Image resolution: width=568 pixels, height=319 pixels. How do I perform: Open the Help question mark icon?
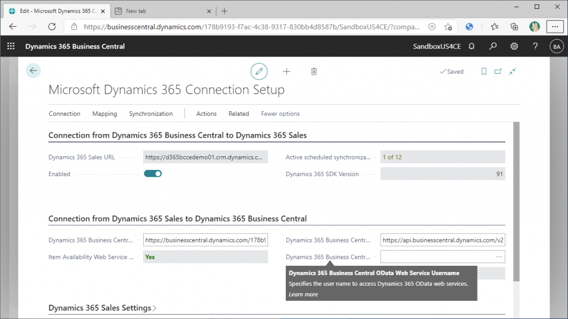point(535,47)
